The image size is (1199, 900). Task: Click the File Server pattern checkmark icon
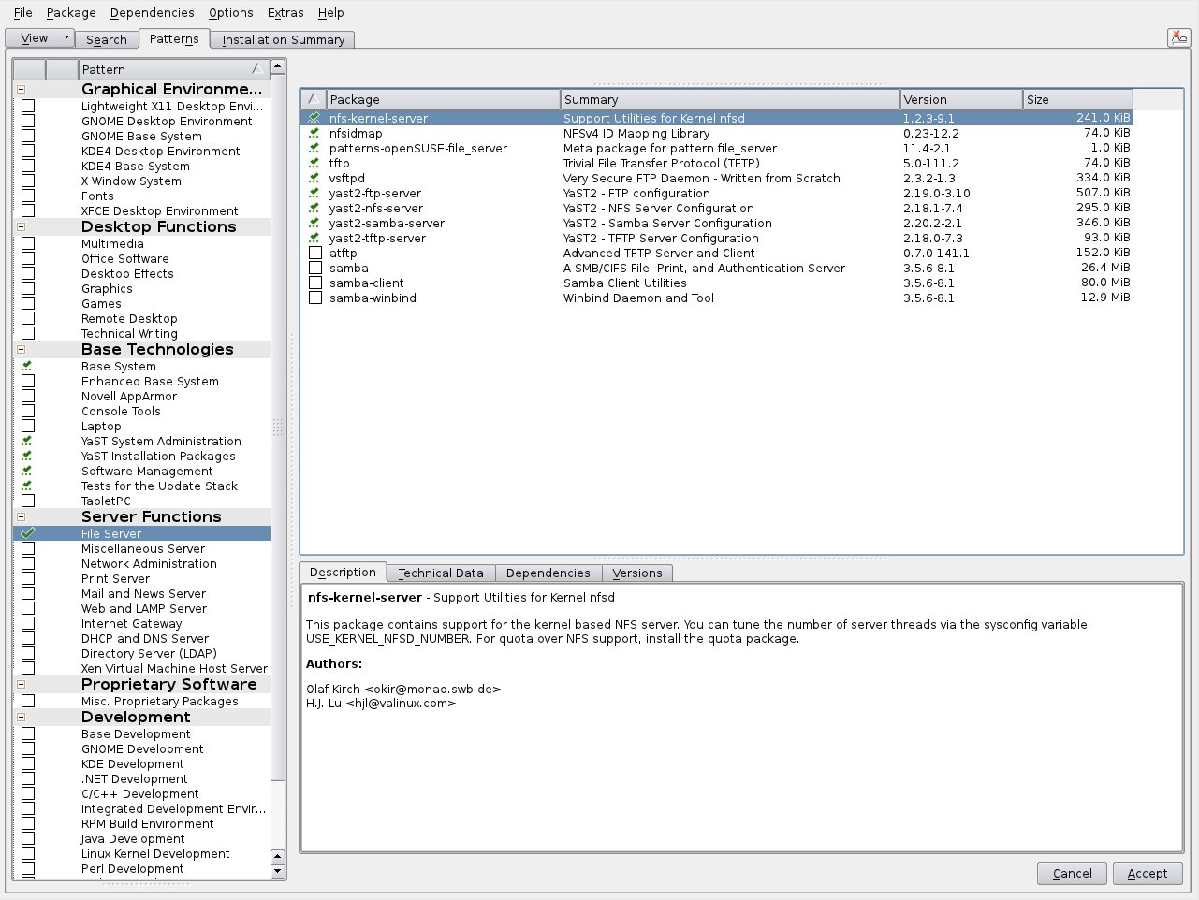pos(28,533)
